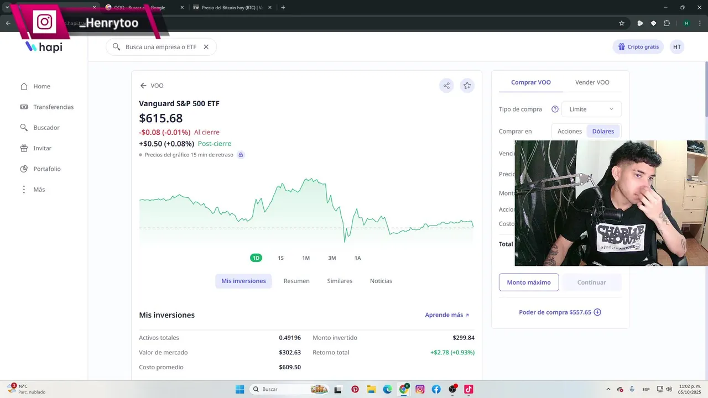Open Noticias tab

[x=381, y=281]
